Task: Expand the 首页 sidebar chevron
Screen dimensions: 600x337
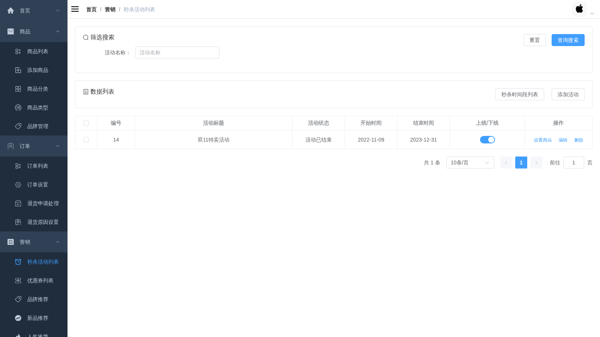Action: coord(58,10)
